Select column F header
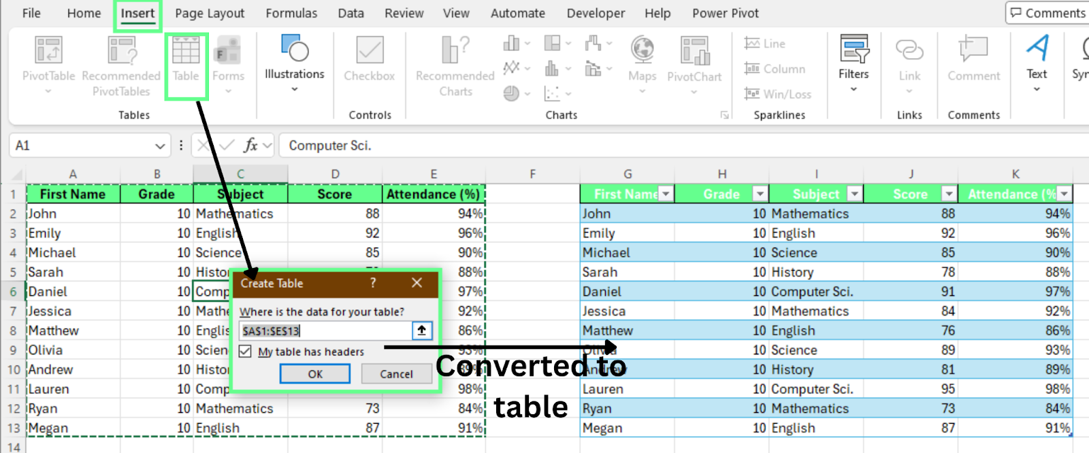 coord(532,174)
